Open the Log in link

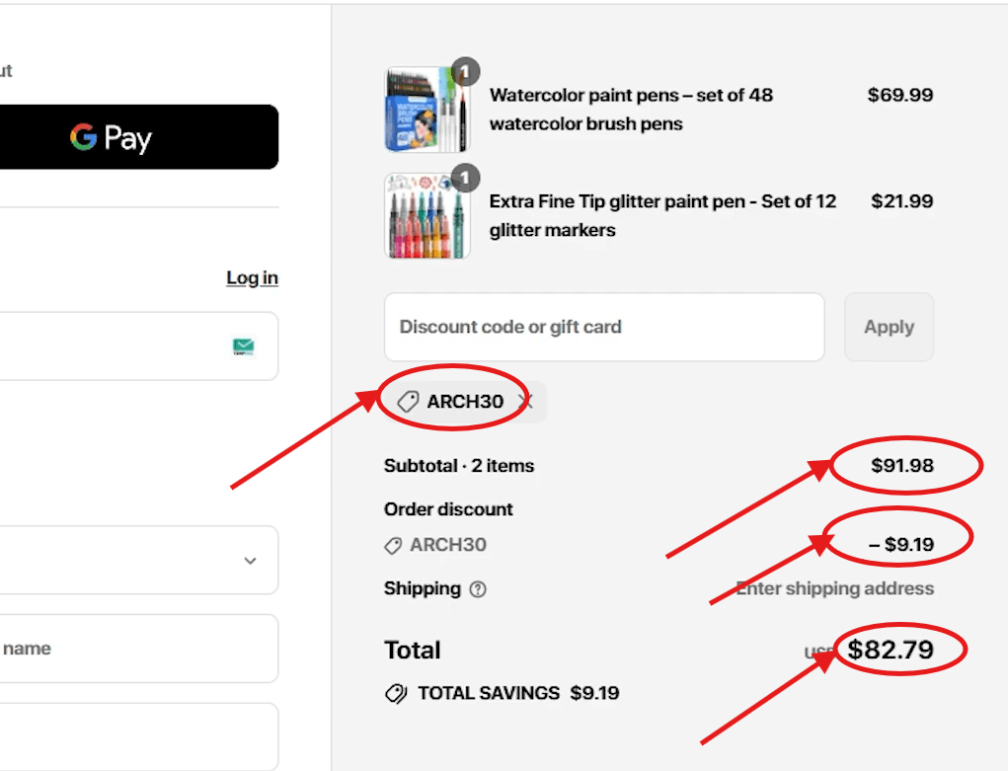tap(252, 277)
